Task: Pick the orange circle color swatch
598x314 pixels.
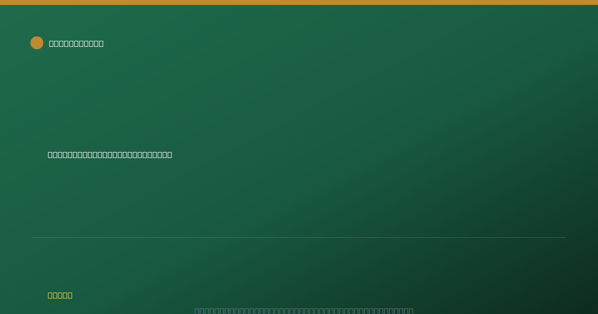Action: pos(37,43)
